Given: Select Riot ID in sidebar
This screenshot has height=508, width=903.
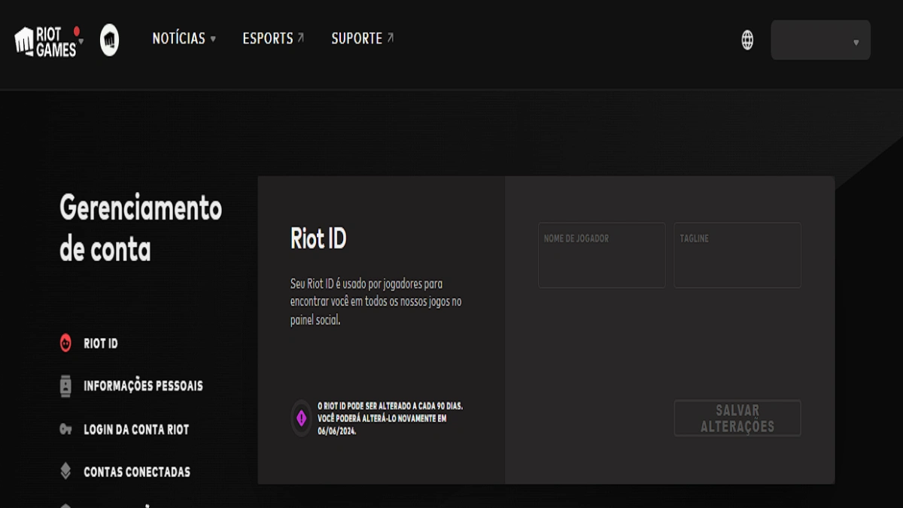Looking at the screenshot, I should pyautogui.click(x=101, y=343).
